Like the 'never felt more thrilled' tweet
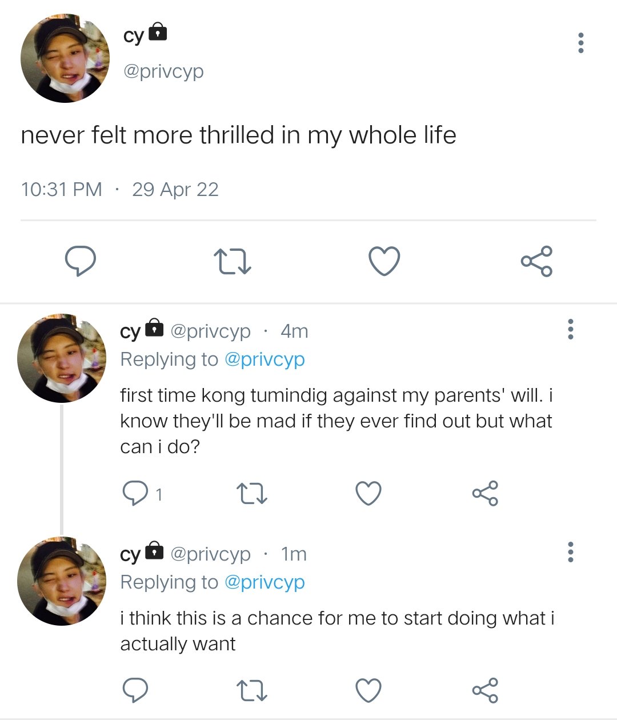617x720 pixels. click(x=384, y=261)
